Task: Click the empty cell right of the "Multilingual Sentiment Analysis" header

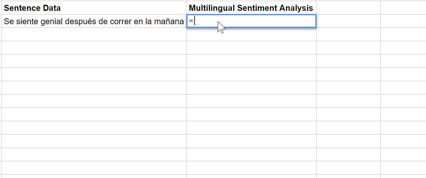Action: (348, 8)
